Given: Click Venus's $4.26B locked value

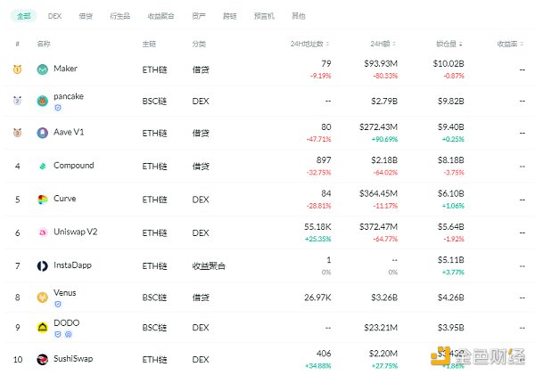Looking at the screenshot, I should [450, 298].
